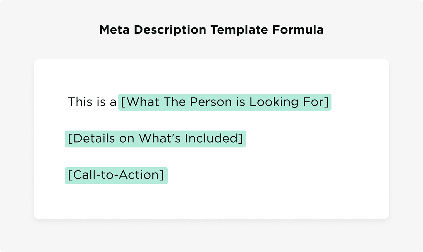
Task: Click the "Call-to-Action" highlighted placeholder
Action: (x=116, y=175)
